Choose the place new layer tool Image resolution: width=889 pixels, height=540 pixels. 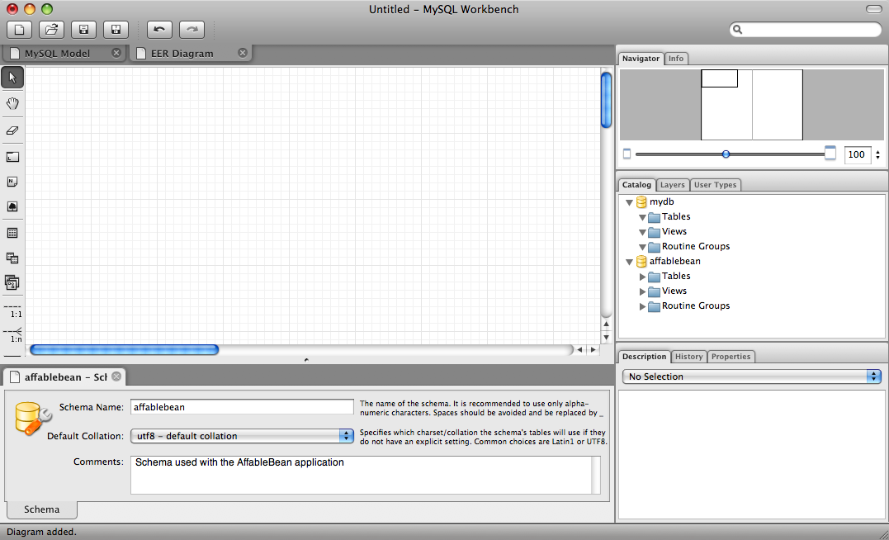[x=12, y=157]
